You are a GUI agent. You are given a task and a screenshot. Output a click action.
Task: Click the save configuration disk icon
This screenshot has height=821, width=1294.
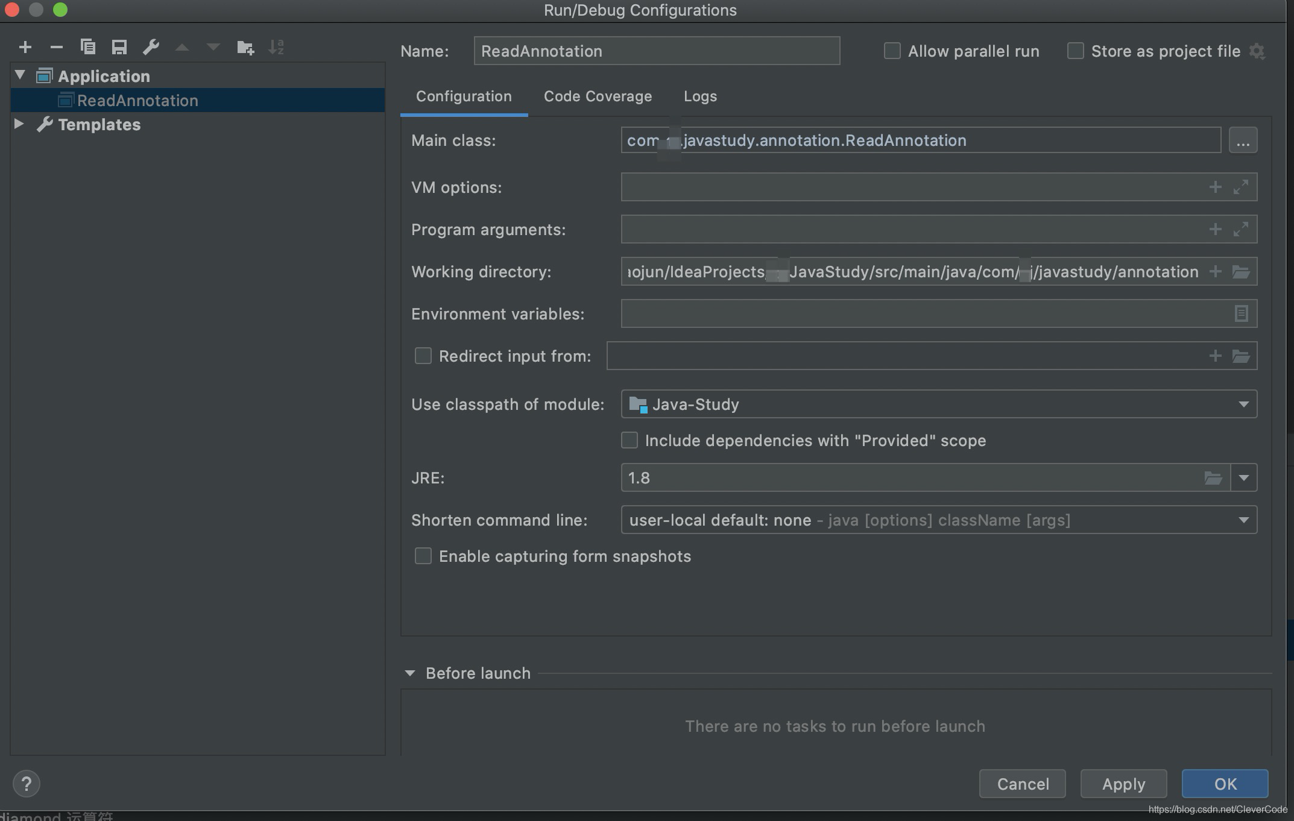coord(119,47)
